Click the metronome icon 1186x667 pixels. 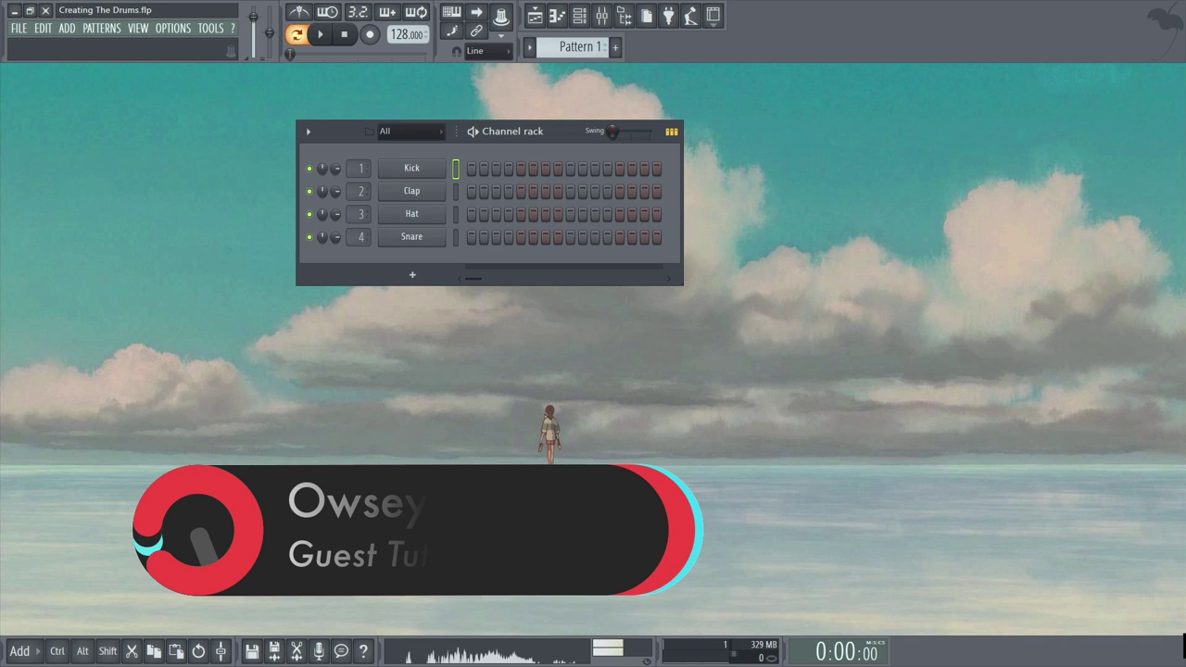298,12
